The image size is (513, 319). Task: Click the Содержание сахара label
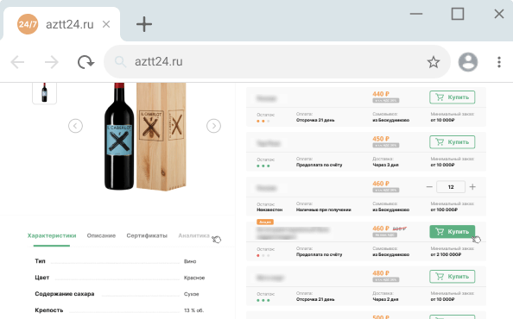65,294
